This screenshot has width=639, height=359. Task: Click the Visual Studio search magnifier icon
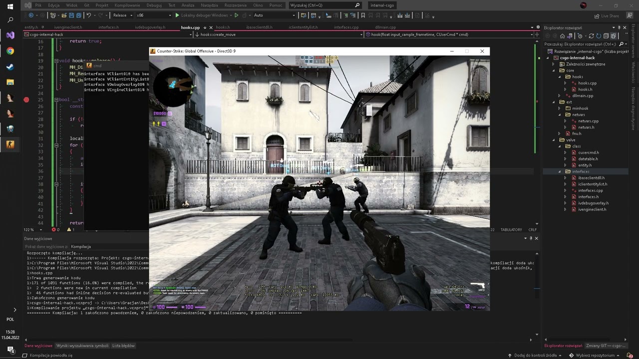pos(357,5)
